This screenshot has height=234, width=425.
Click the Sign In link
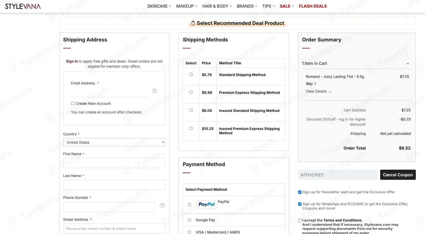pos(72,61)
